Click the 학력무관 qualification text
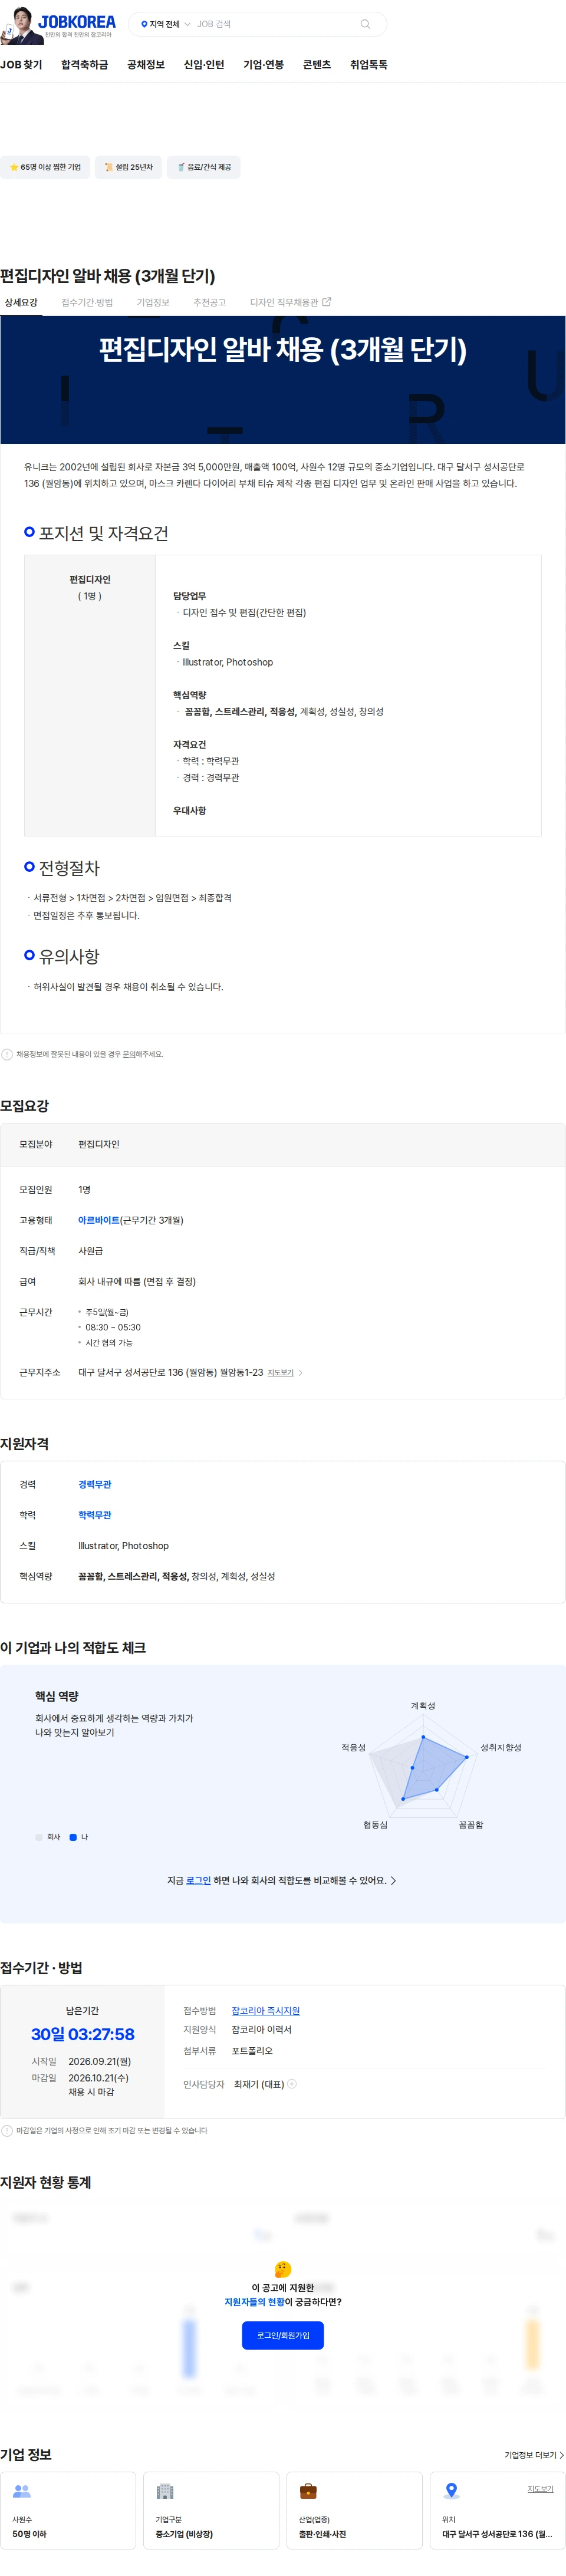This screenshot has height=2576, width=566. point(95,1515)
